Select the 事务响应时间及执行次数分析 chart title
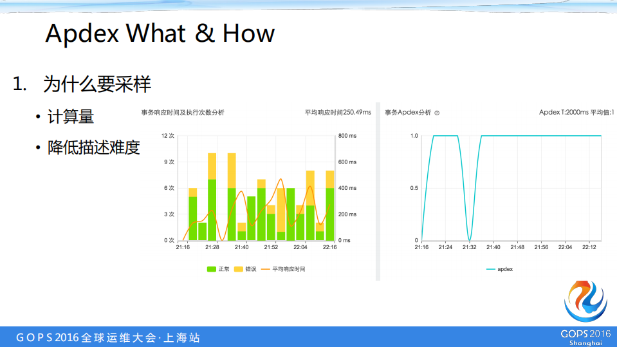The width and height of the screenshot is (617, 347). point(183,113)
